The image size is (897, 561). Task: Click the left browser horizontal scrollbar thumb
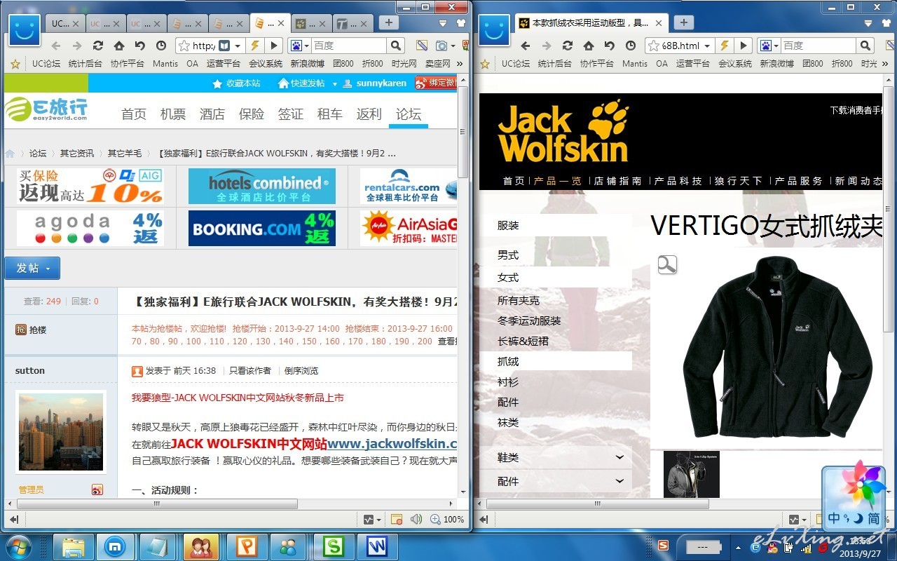pos(157,503)
